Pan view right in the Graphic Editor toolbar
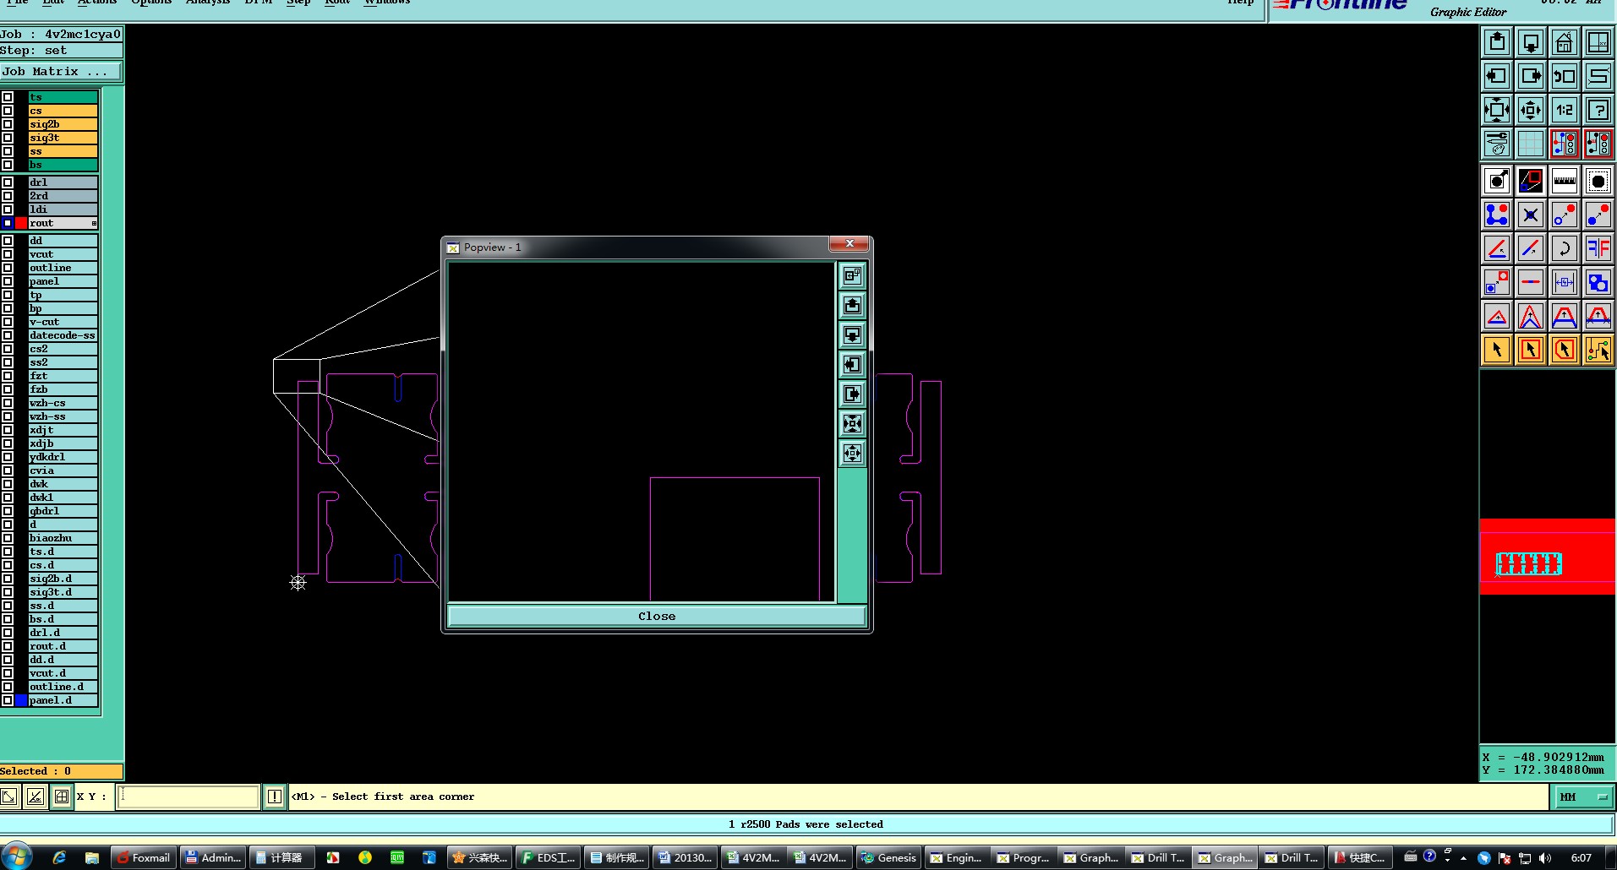 click(1531, 76)
